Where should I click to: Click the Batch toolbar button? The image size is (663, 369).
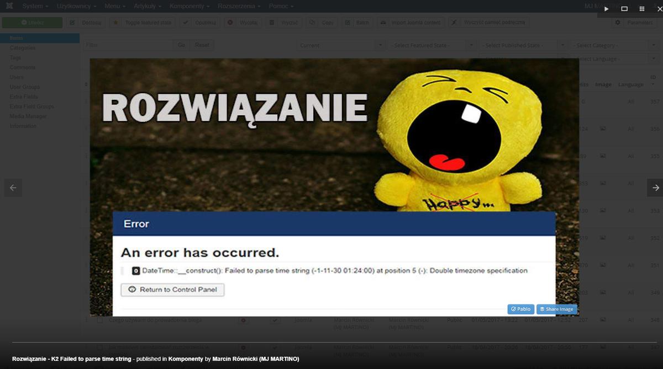[357, 23]
